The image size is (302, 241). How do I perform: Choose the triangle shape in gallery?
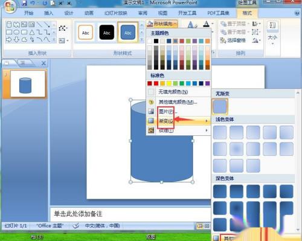click(32, 32)
